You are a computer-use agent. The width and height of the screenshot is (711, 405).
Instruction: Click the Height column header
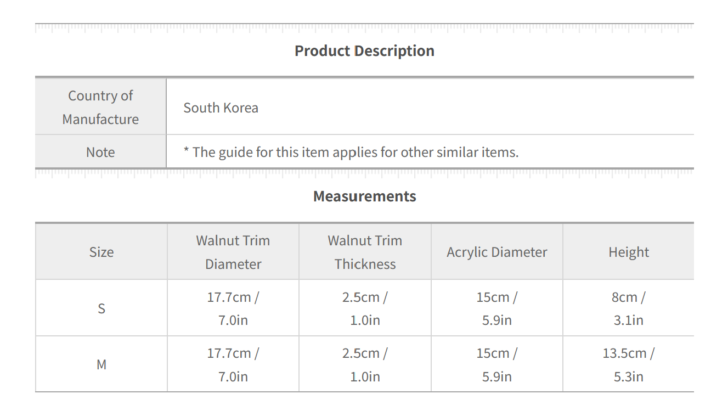629,252
